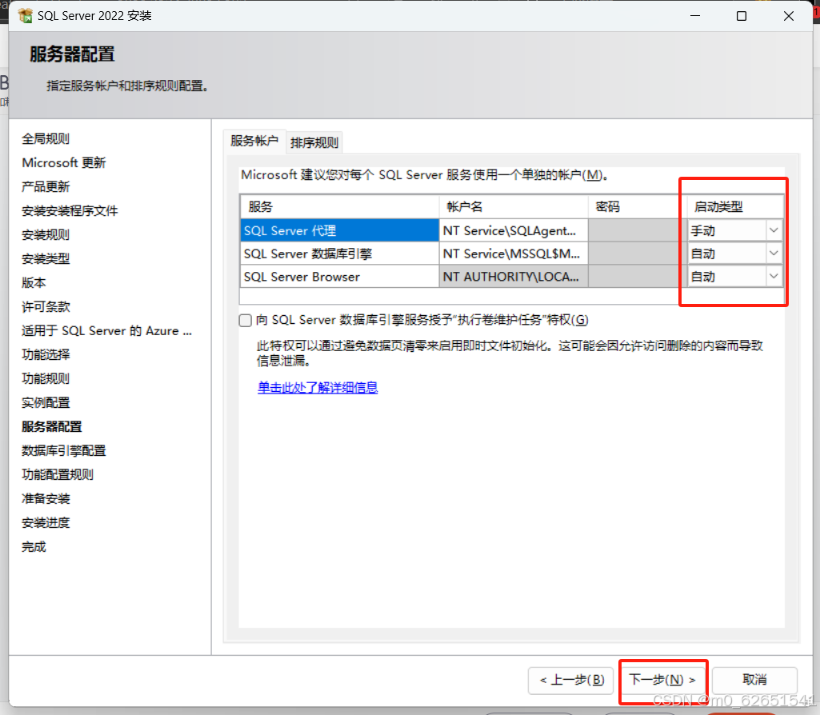Go back with the 上一步(B) button

(571, 680)
